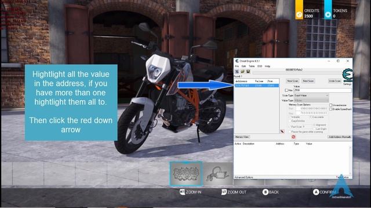
Task: Open the D3D menu
Action: [x=260, y=66]
